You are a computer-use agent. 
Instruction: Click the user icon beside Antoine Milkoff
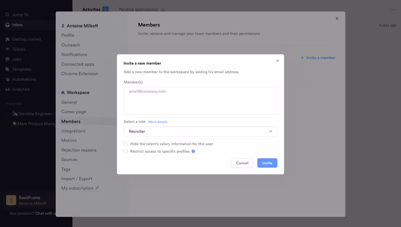pos(63,26)
